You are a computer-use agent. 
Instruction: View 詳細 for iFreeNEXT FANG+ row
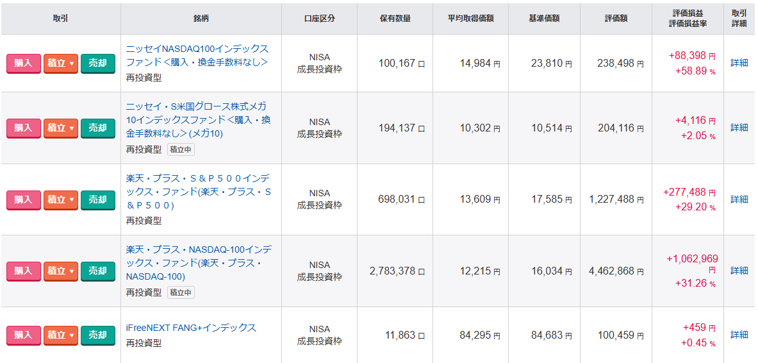[x=739, y=335]
